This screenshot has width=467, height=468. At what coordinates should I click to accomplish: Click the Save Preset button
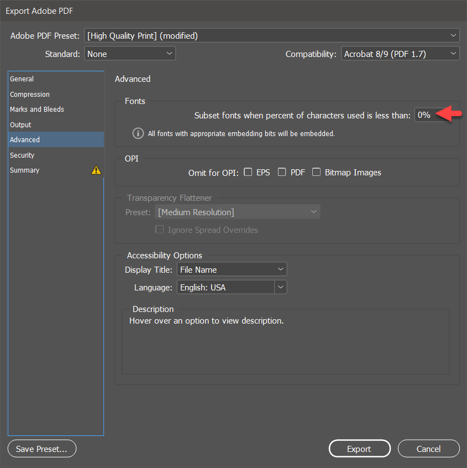coord(42,449)
